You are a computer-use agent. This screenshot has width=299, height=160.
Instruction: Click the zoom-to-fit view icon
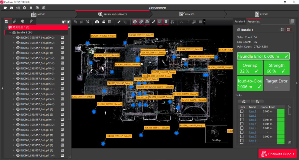pyautogui.click(x=88, y=22)
